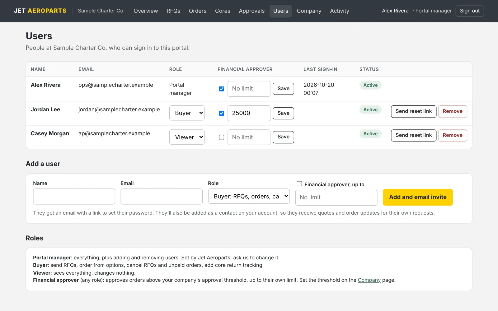Save Casey Morgan's row changes
This screenshot has width=498, height=311.
click(x=283, y=137)
